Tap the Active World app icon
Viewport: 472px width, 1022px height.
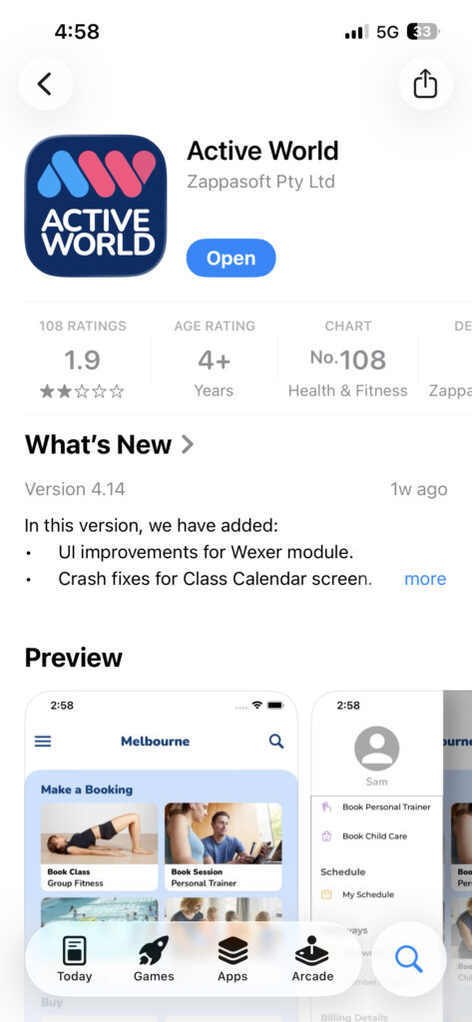coord(95,206)
